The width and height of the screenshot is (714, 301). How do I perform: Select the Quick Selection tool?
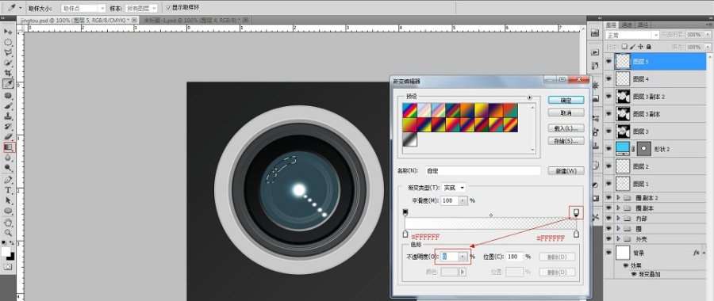8,63
